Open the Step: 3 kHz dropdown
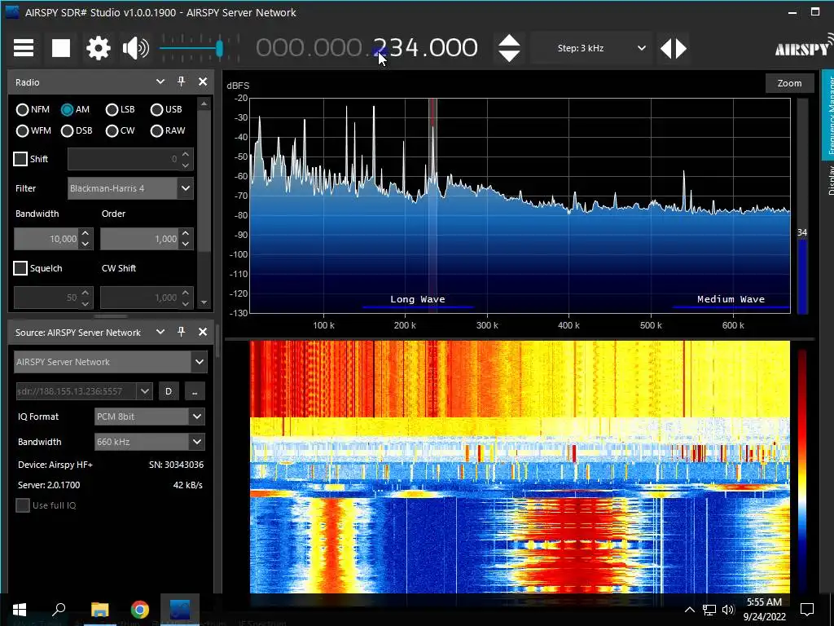This screenshot has height=626, width=834. [592, 48]
